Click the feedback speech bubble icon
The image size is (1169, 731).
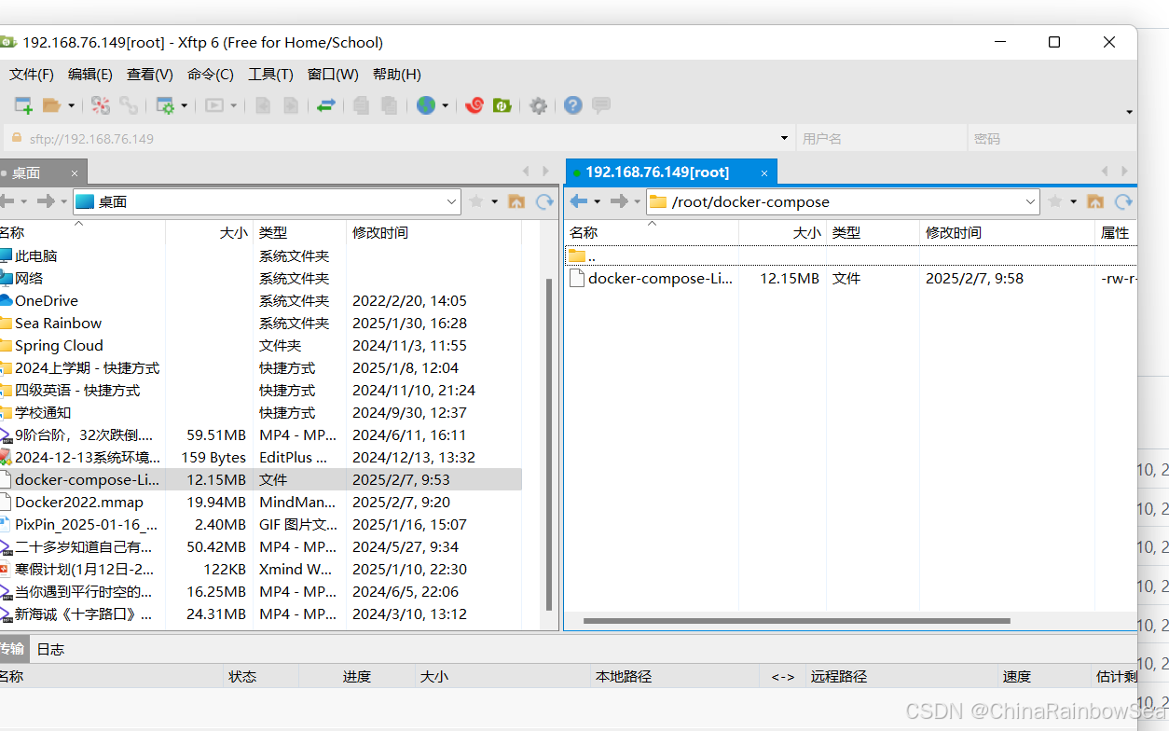click(x=601, y=105)
